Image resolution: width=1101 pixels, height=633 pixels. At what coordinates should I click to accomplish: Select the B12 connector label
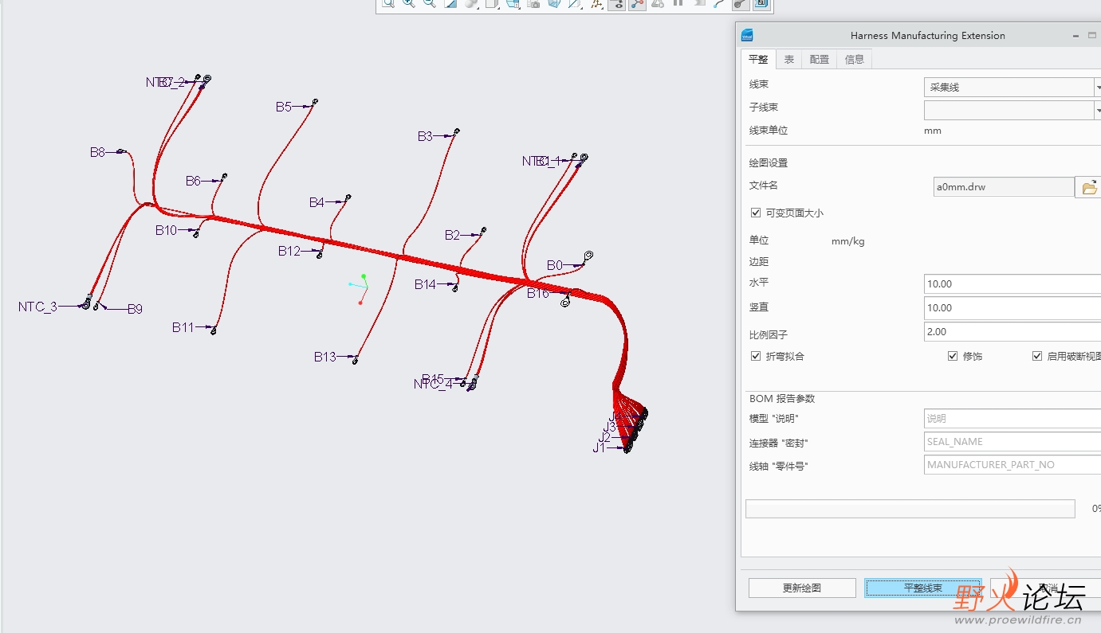point(289,251)
